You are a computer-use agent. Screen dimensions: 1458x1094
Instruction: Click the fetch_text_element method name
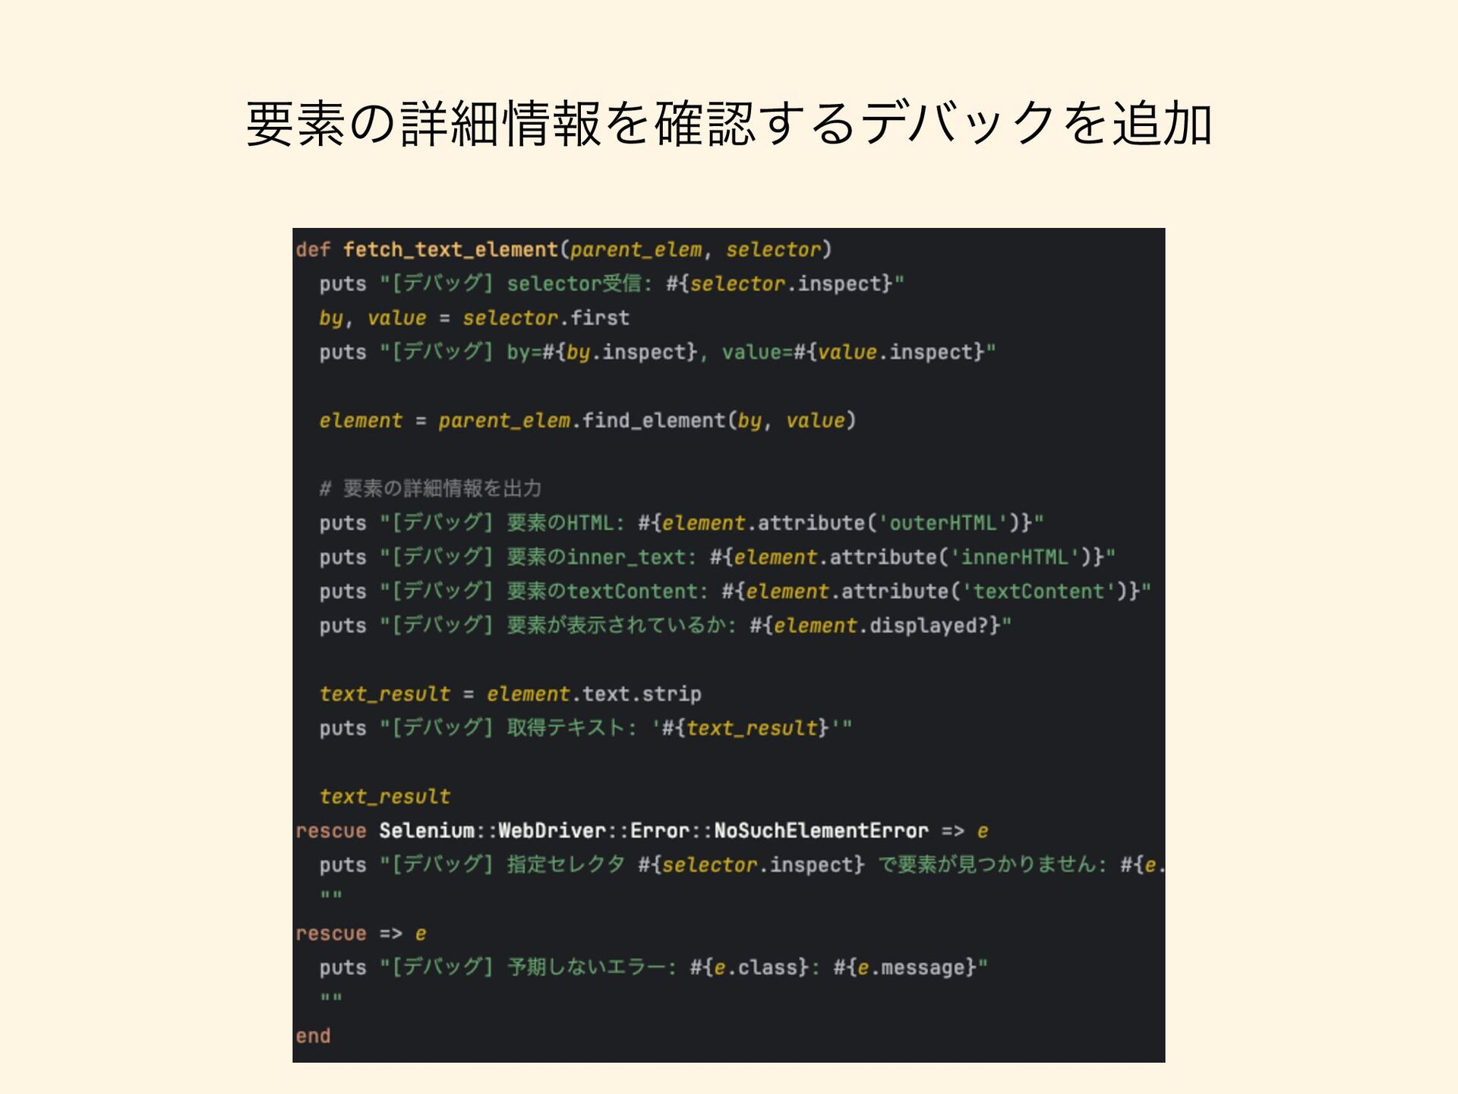(x=450, y=250)
